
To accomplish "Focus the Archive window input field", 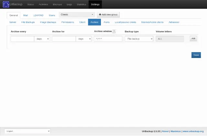I will tap(108, 39).
